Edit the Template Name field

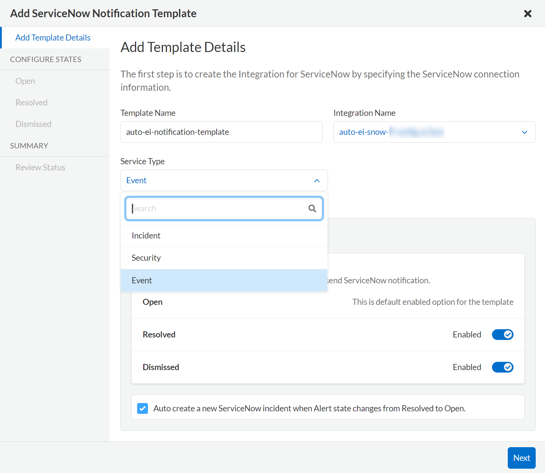pos(221,132)
